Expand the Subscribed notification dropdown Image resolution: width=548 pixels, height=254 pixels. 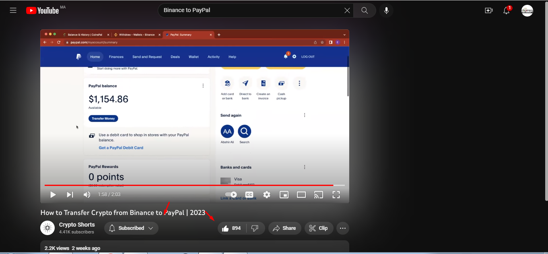click(131, 228)
